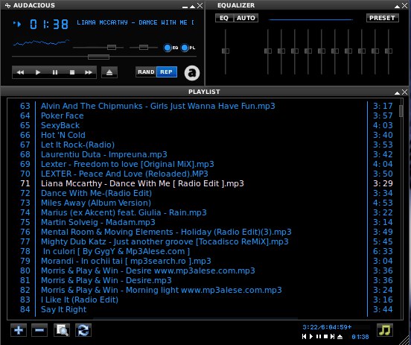Select track 'Poker Face'
411x345 pixels.
point(62,115)
